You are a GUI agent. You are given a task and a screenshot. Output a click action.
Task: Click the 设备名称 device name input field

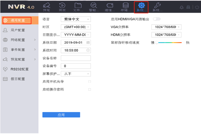pos(75,58)
